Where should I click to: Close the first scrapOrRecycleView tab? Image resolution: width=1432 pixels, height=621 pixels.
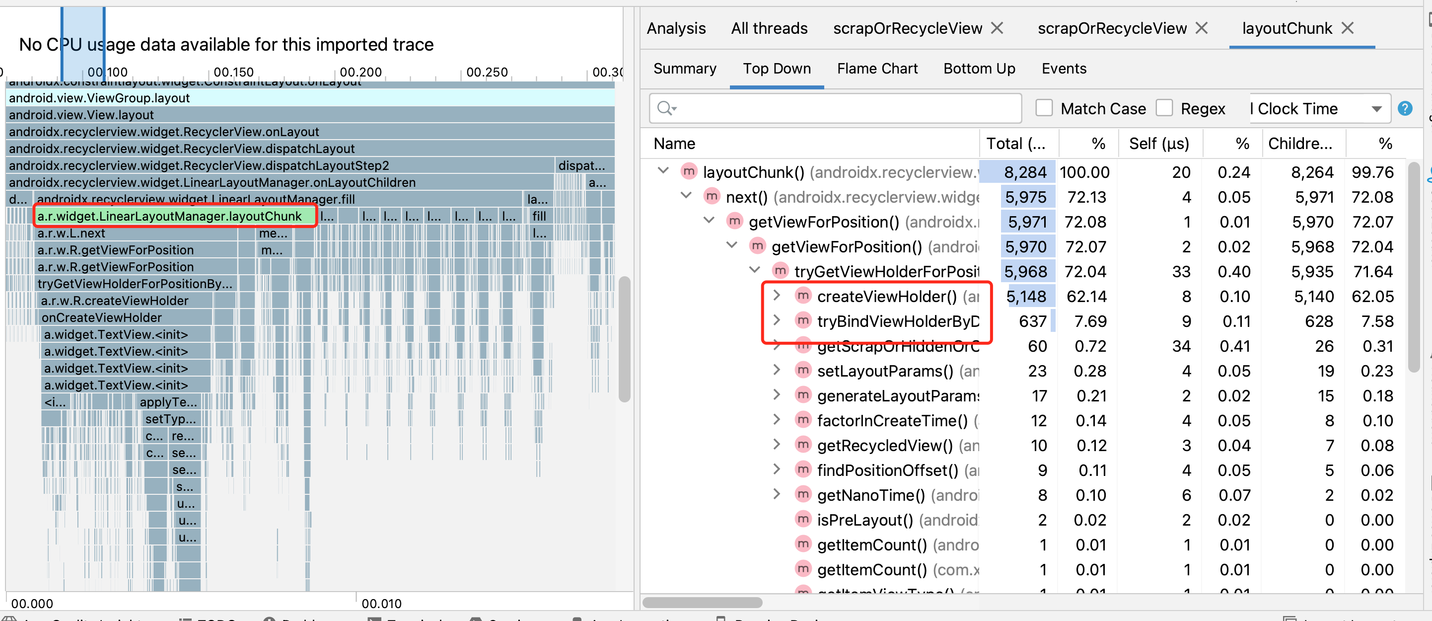click(997, 28)
